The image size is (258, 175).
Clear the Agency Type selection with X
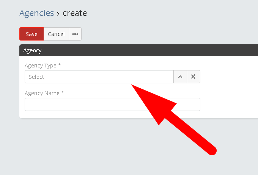click(193, 77)
